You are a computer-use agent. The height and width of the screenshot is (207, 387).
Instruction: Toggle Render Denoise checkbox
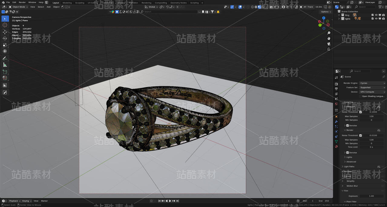(347, 153)
